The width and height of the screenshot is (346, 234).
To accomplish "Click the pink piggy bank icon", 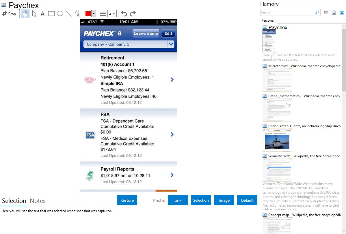I will point(90,80).
